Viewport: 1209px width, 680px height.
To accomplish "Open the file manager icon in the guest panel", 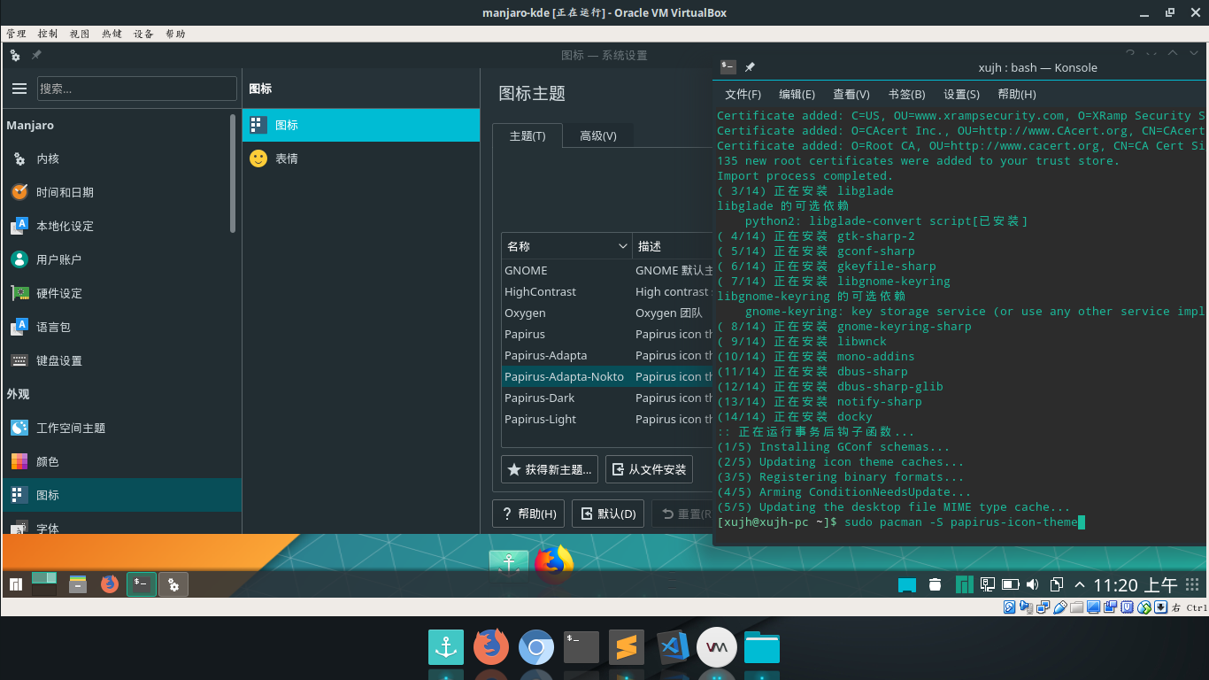I will point(78,584).
